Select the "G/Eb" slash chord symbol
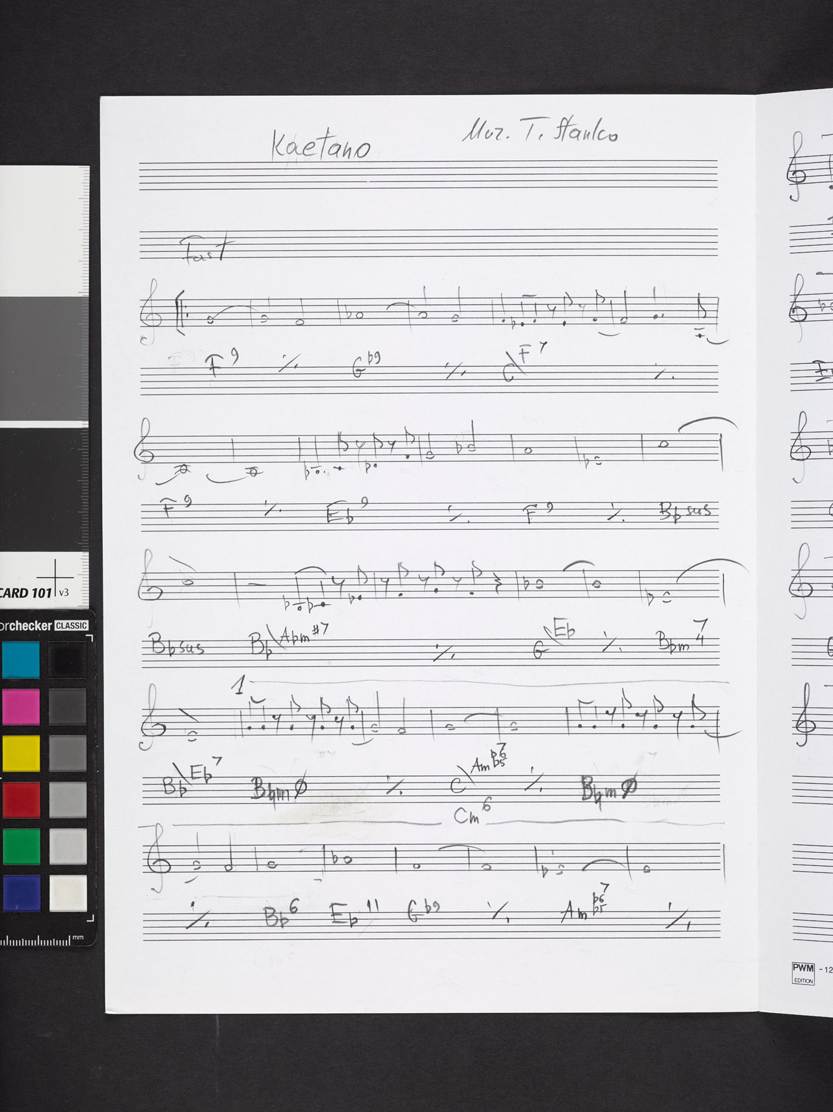This screenshot has height=1112, width=833. click(x=554, y=638)
